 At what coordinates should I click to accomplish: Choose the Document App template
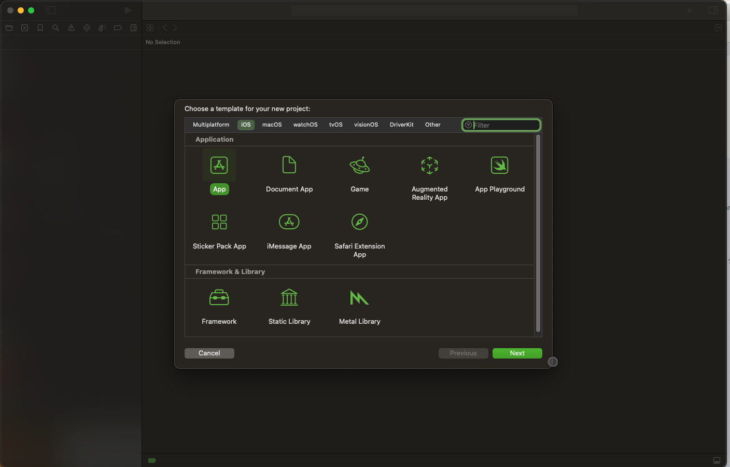coord(289,165)
